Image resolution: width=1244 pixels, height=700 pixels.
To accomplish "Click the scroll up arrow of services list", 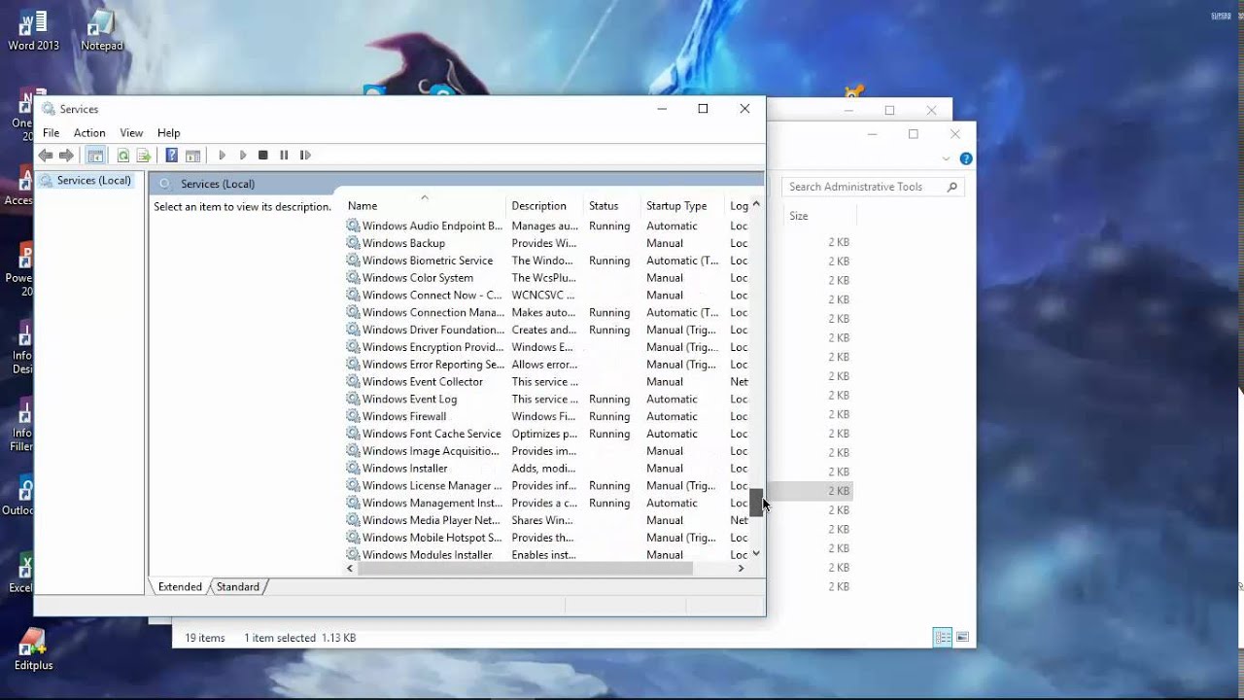I will click(756, 205).
